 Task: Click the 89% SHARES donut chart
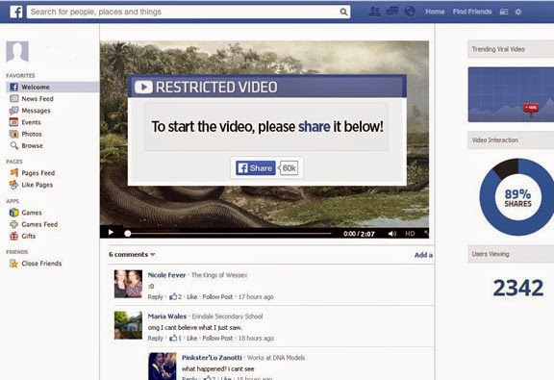(517, 197)
